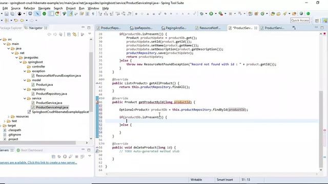328x184 pixels.
Task: Switch to the JpaReposito editor tab
Action: [143, 28]
